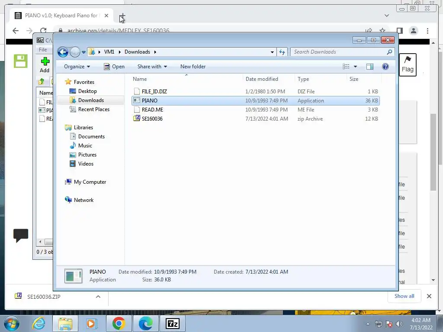Image resolution: width=443 pixels, height=332 pixels.
Task: Select the FILE_ID.DIZ file
Action: (255, 92)
